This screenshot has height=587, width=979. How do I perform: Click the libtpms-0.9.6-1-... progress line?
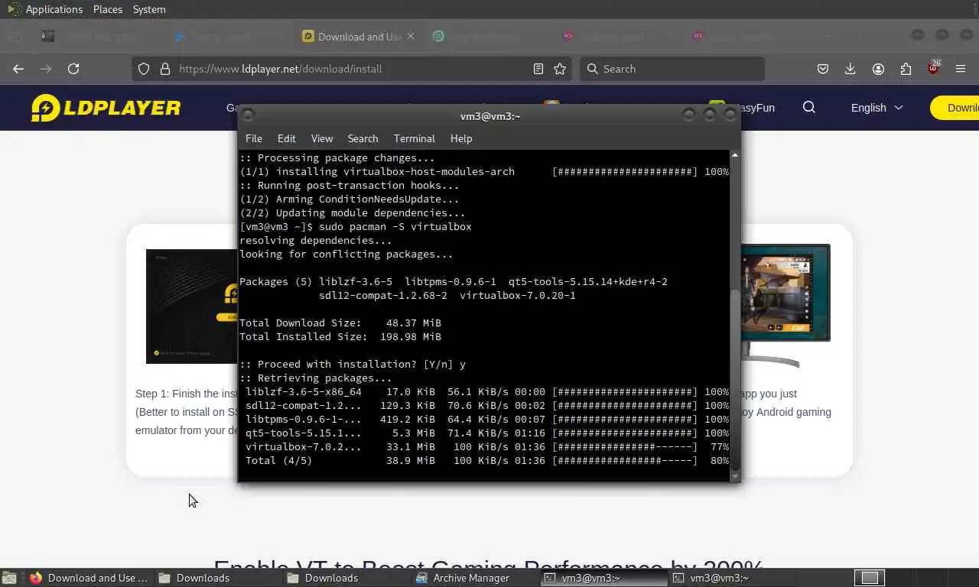coord(486,419)
